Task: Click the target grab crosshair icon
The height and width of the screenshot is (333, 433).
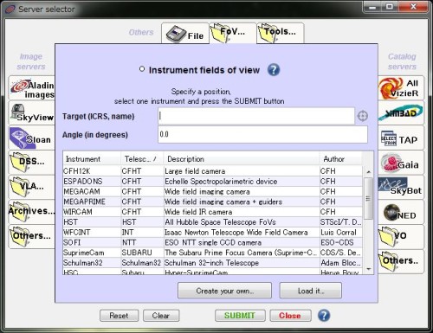Action: pyautogui.click(x=363, y=116)
